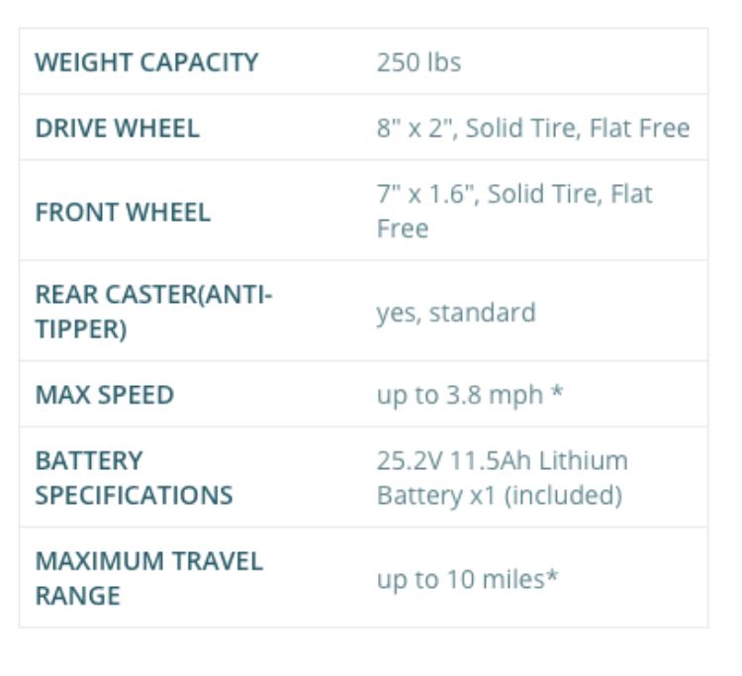This screenshot has height=676, width=742.
Task: Click the DRIVE WHEEL row label
Action: tap(117, 128)
